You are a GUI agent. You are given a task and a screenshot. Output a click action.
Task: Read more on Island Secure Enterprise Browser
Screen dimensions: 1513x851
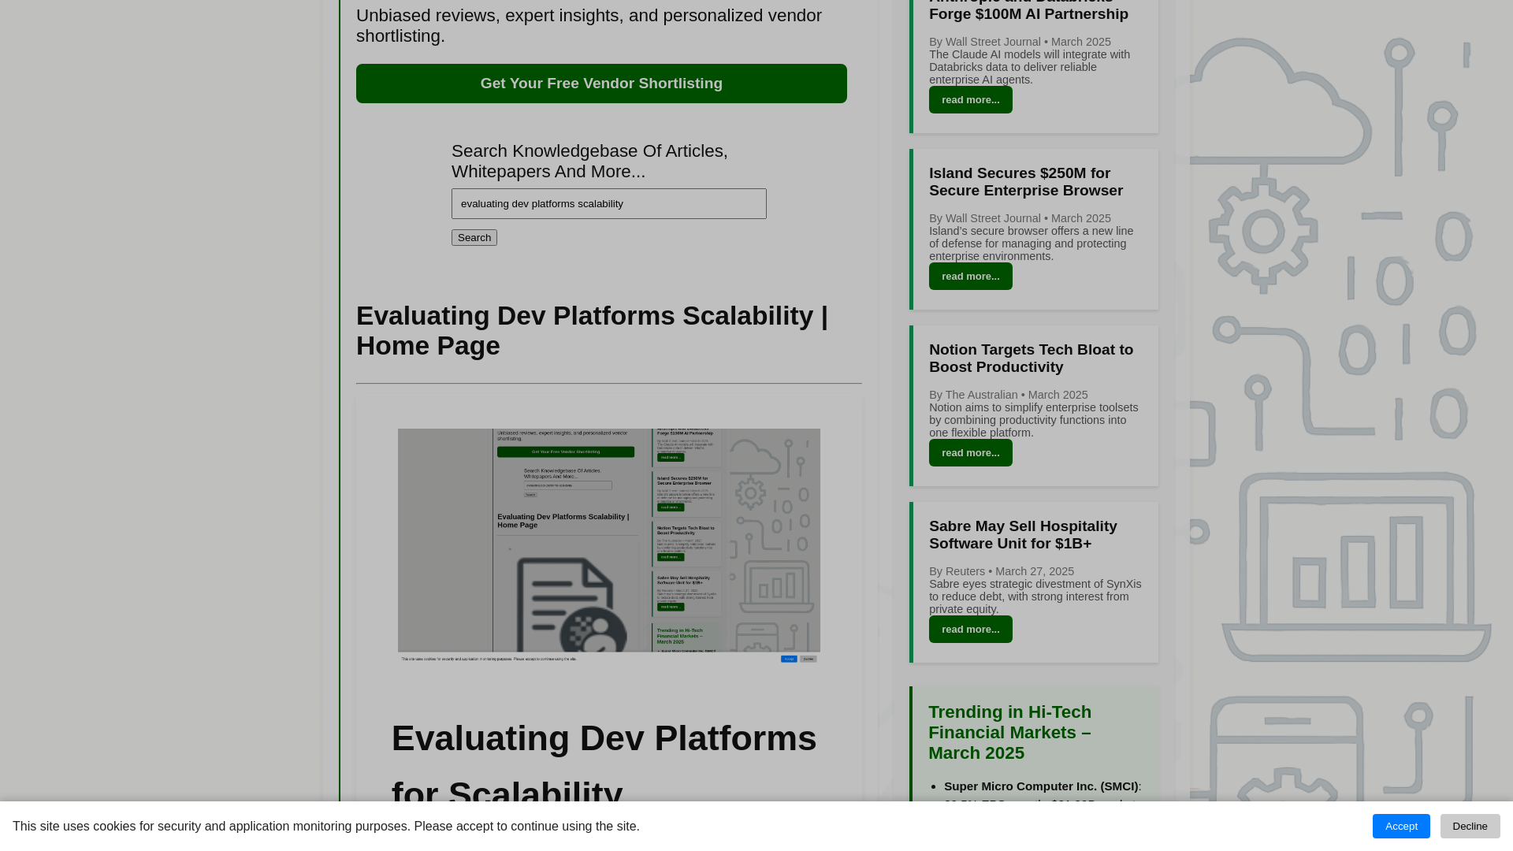coord(970,277)
